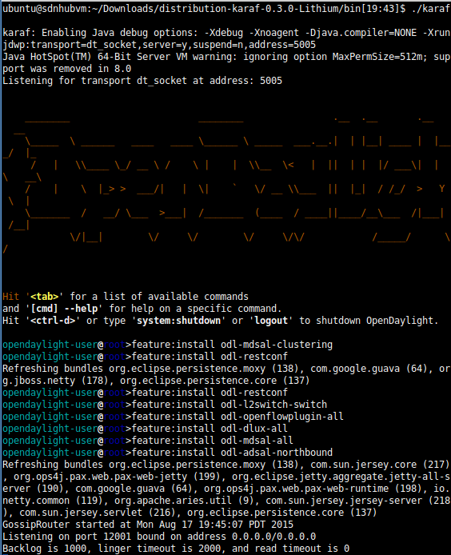Click the 'feature:install odl-mdsal-clustering' command
Image resolution: width=451 pixels, height=555 pixels.
click(232, 345)
